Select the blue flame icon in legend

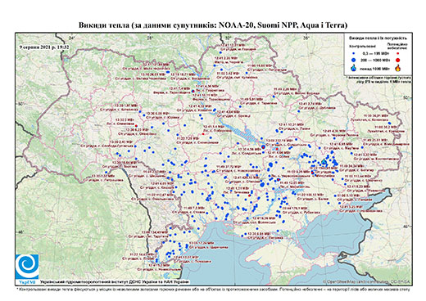(x=354, y=68)
